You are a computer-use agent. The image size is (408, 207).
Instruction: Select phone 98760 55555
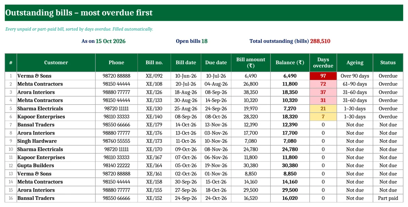point(116,141)
